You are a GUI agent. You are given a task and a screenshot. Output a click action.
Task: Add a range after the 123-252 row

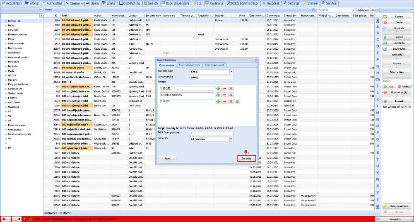[x=218, y=88]
